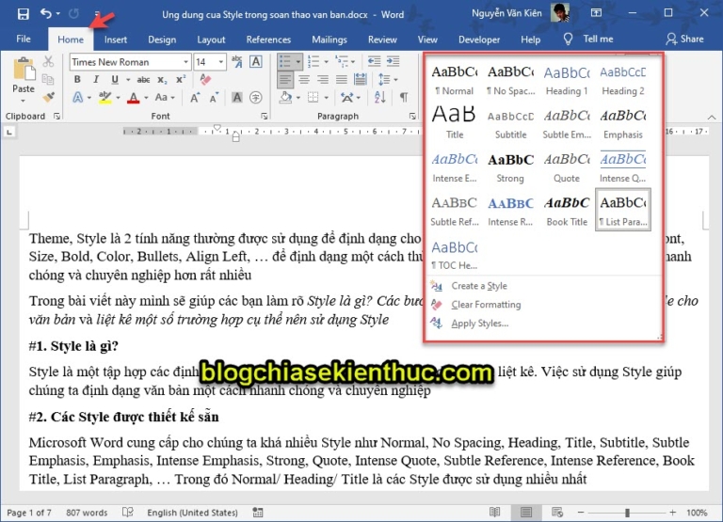Switch to Print Layout view

point(526,512)
